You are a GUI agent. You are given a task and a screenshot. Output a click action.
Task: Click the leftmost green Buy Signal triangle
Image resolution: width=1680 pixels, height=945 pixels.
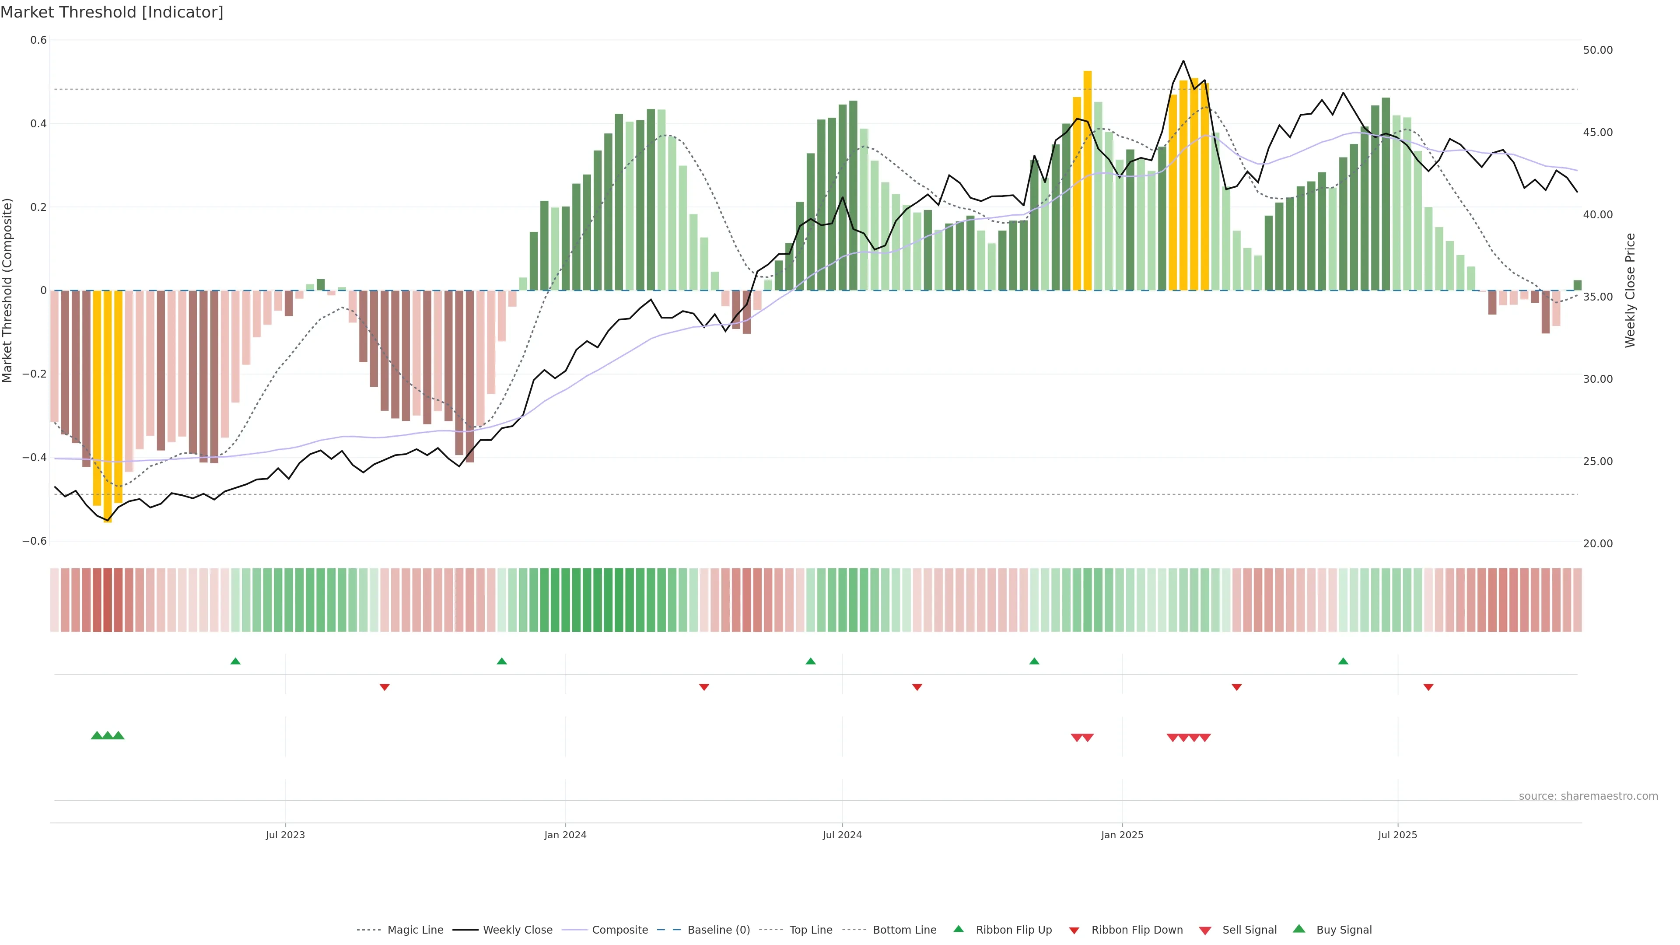click(97, 735)
